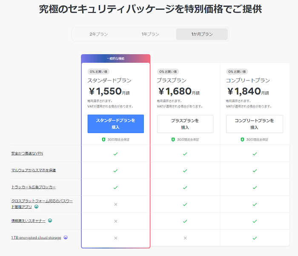
Task: Open the 1TB encrypted cloud storage link
Action: click(36, 238)
